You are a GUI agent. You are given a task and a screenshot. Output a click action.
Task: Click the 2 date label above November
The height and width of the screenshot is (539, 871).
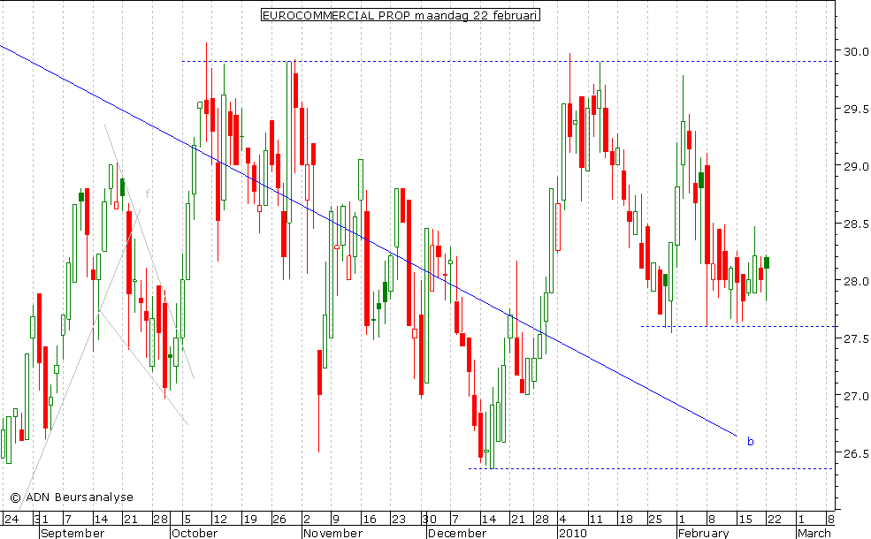pos(307,520)
